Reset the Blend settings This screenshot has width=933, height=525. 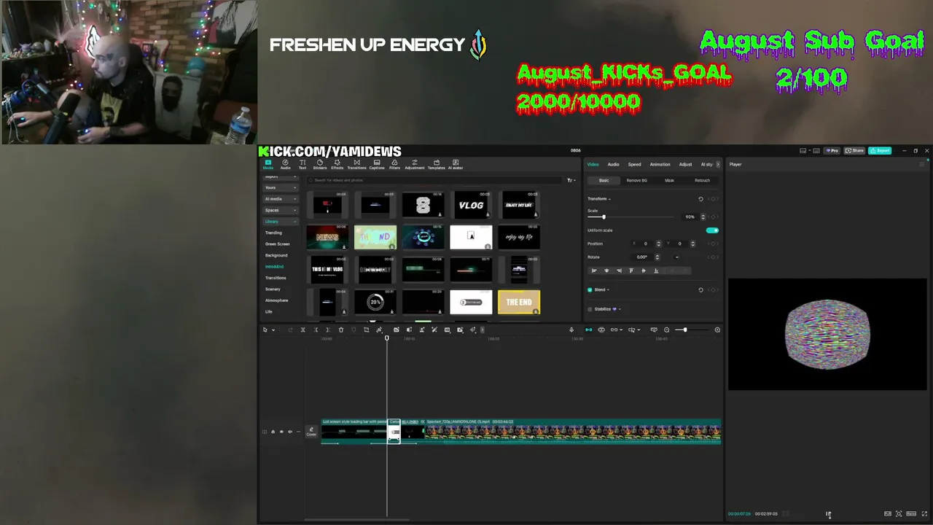click(701, 289)
